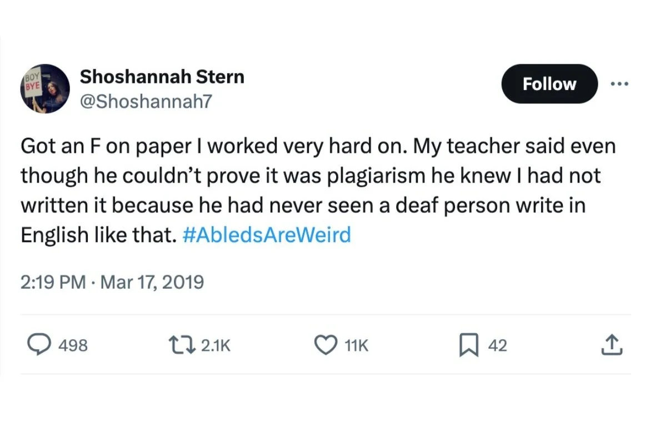Click the Shoshannah Stern display name
This screenshot has height=433, width=650.
[162, 77]
